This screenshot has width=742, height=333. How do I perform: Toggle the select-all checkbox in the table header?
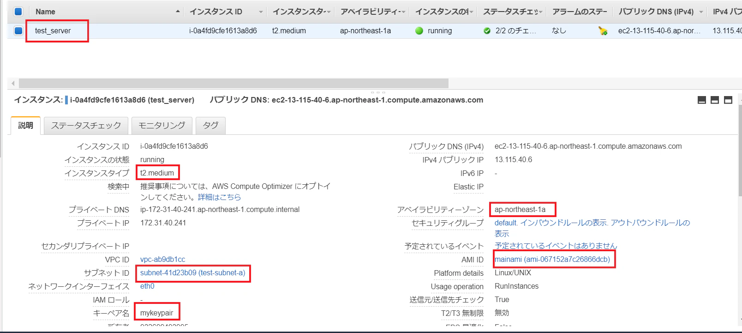(18, 12)
